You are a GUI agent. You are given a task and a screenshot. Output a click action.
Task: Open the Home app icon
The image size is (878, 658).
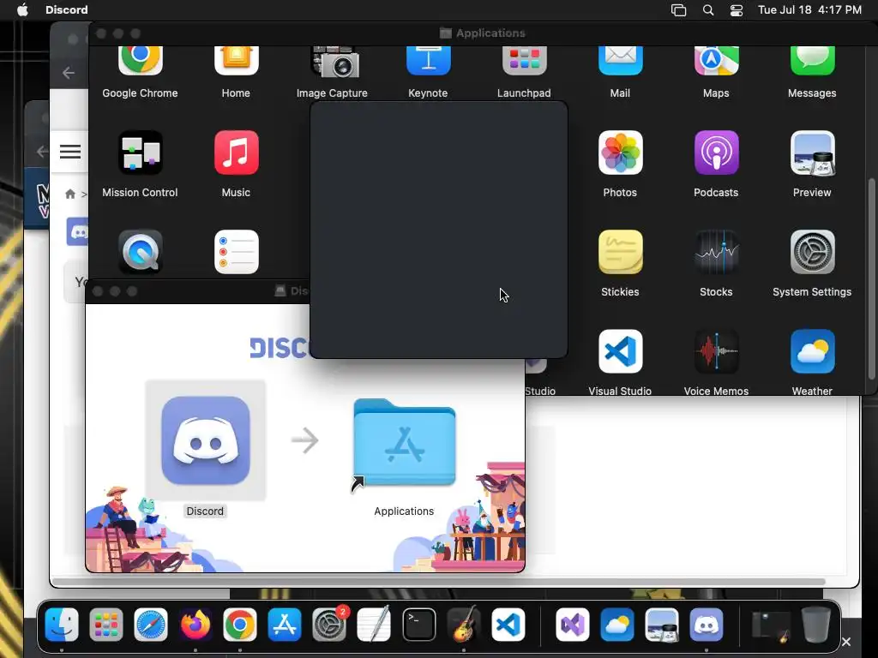click(x=237, y=61)
